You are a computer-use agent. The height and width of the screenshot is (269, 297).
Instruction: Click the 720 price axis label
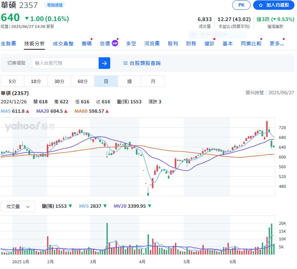(x=282, y=128)
